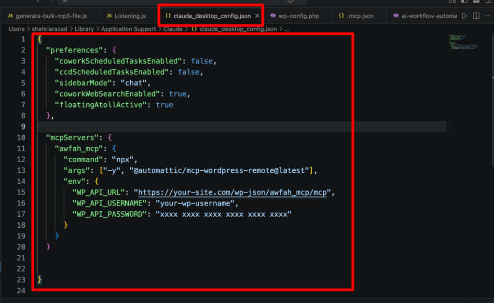Screen dimensions: 494x303
Task: Click the closing brace on line 20
Action: tap(48, 247)
